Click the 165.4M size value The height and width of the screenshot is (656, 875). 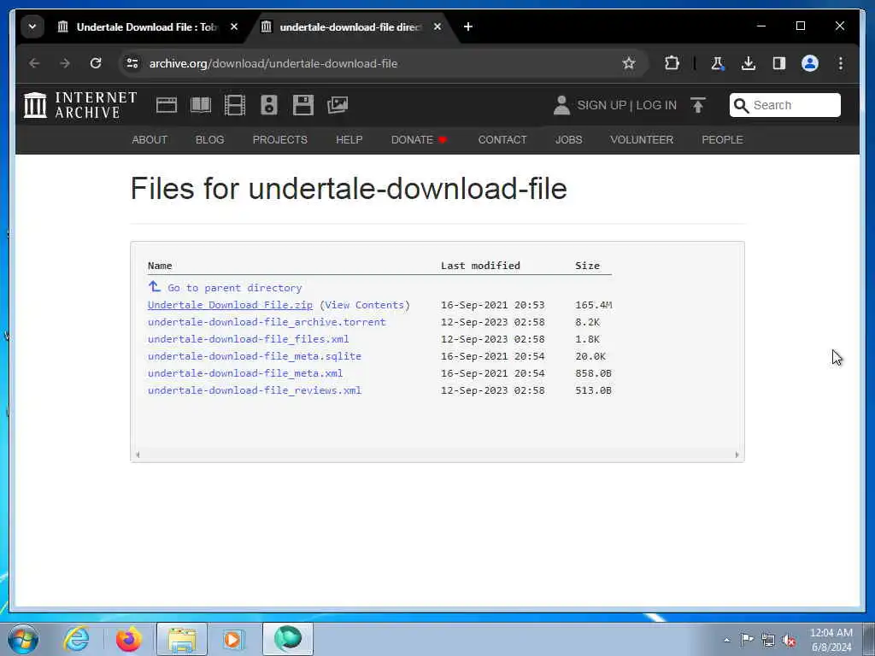click(593, 305)
